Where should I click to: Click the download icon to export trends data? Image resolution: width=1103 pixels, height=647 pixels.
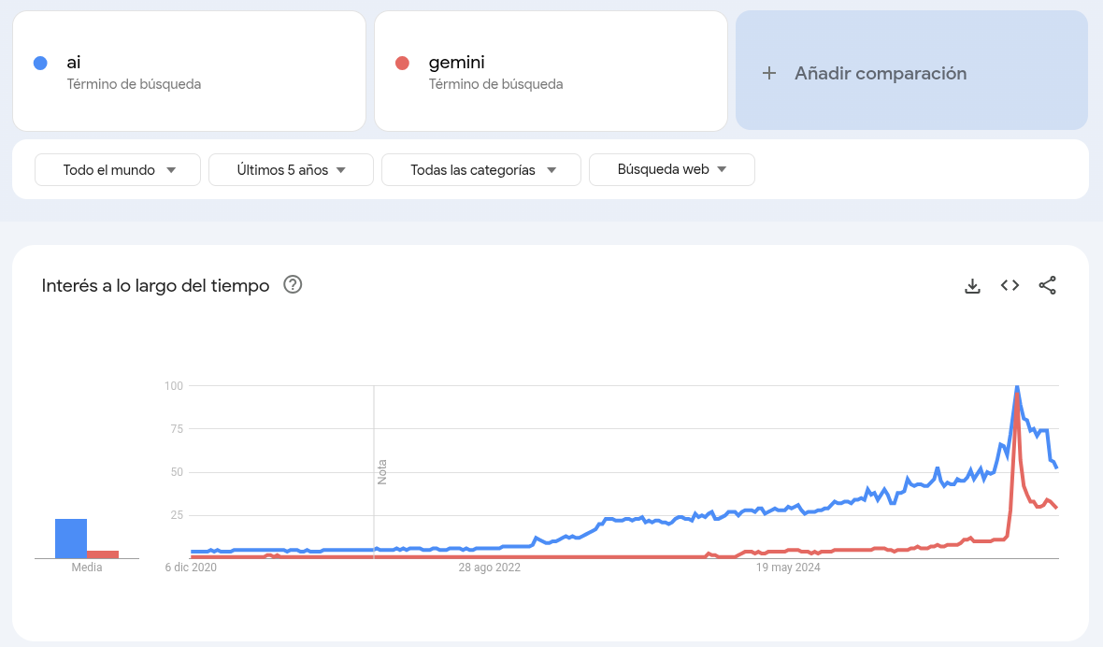(x=972, y=285)
